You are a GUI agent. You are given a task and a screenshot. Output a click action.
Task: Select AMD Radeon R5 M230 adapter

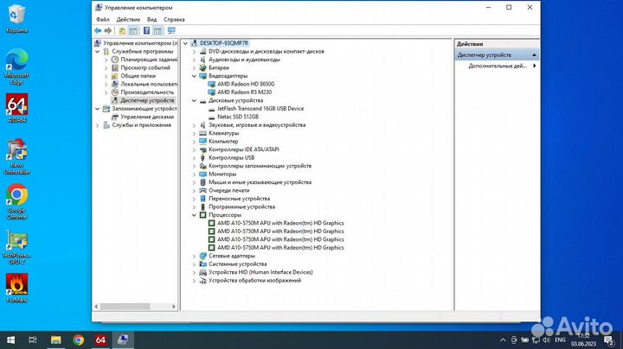click(x=244, y=92)
